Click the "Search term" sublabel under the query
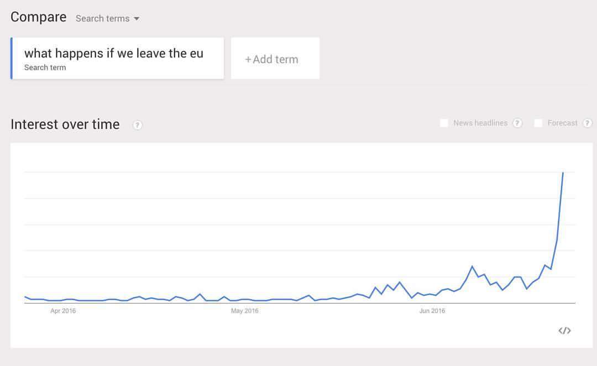Viewport: 597px width, 366px height. click(x=45, y=67)
